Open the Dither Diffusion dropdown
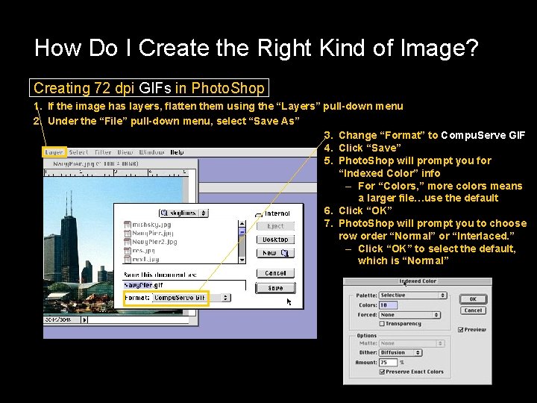This screenshot has height=403, width=537. (x=401, y=352)
